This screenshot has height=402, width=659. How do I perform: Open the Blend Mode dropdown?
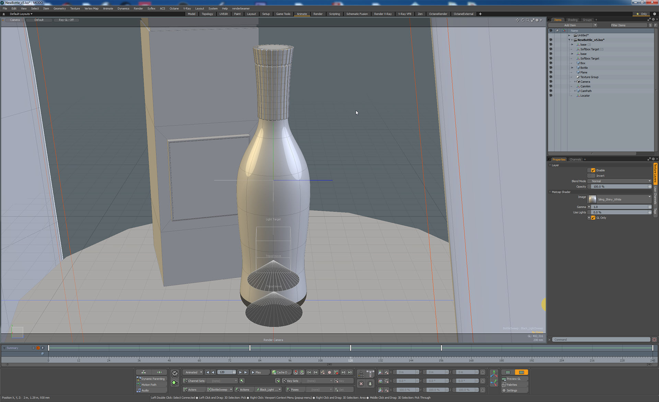click(619, 181)
